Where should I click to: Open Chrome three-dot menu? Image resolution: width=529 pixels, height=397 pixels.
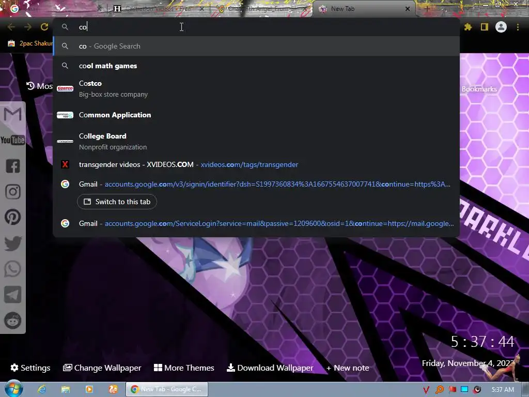[x=518, y=27]
